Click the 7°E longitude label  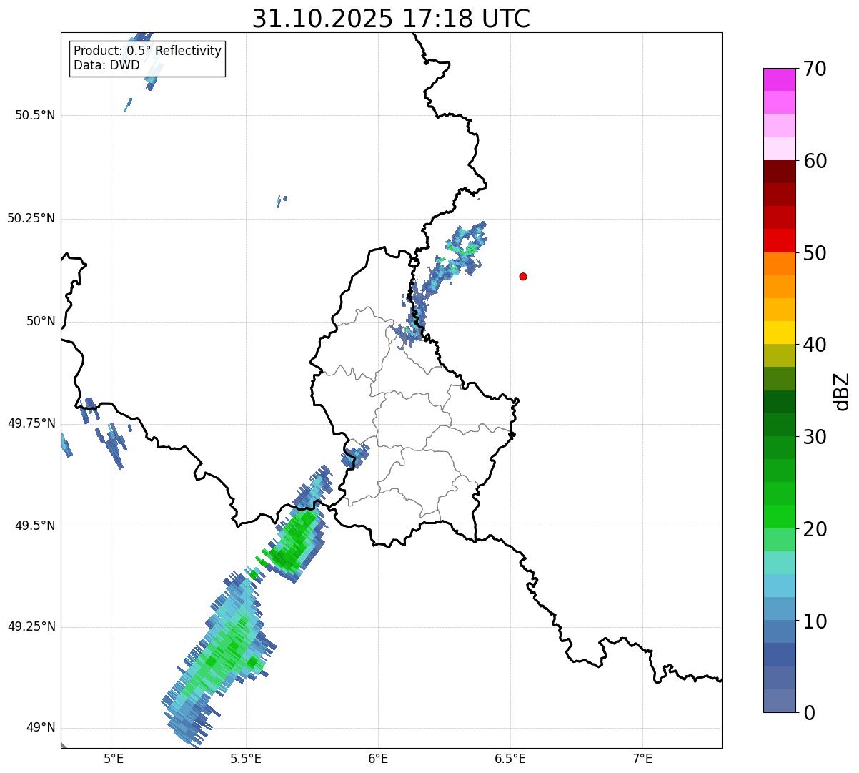(x=642, y=758)
